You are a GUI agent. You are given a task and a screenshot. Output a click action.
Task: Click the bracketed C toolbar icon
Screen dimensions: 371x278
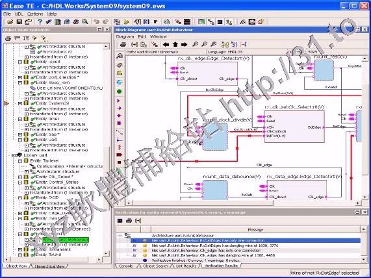coord(146,22)
